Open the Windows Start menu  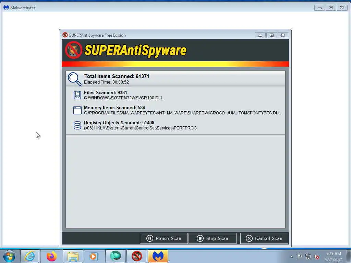9,256
